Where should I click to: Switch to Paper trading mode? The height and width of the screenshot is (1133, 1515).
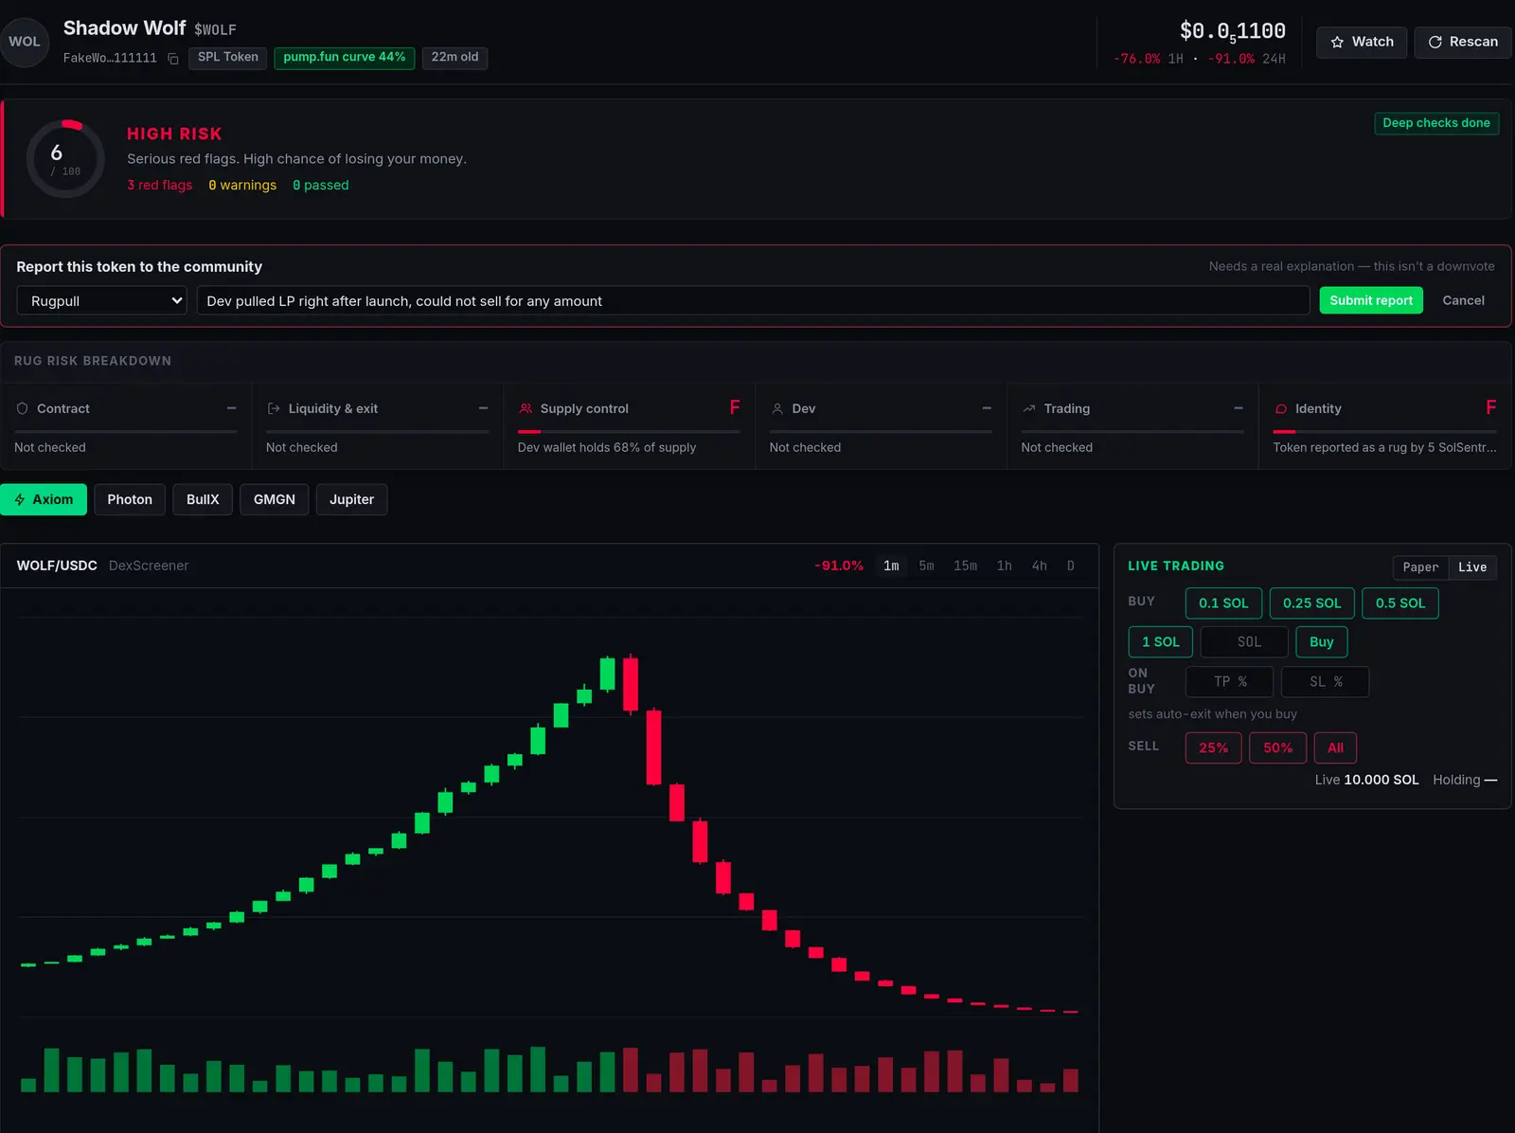(1420, 567)
